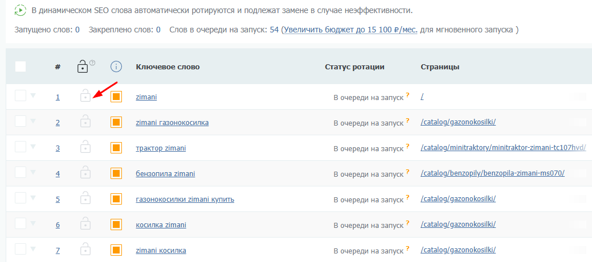
Task: Pin the keyword трактор zimani with lock
Action: point(85,147)
